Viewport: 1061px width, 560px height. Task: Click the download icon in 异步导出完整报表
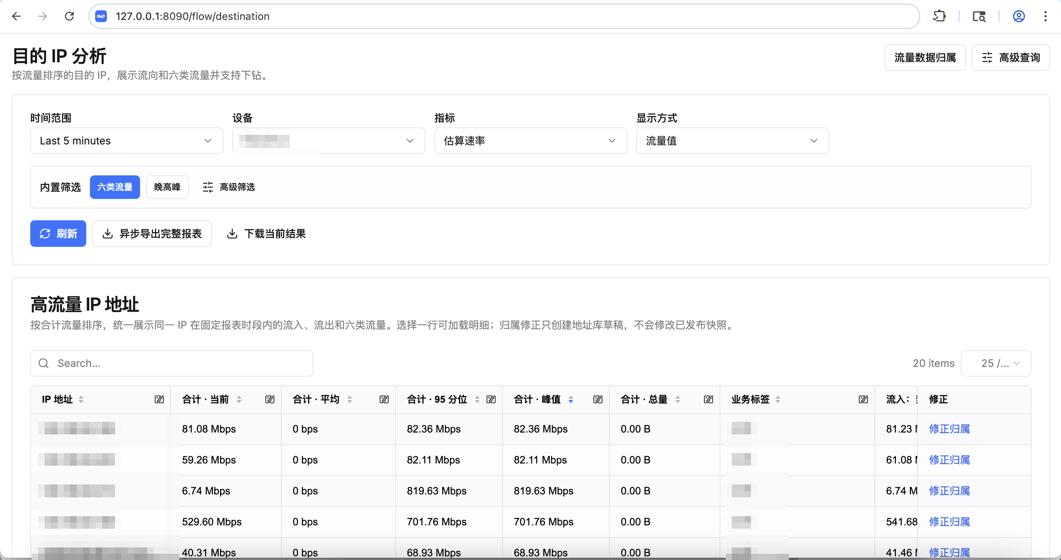coord(108,234)
